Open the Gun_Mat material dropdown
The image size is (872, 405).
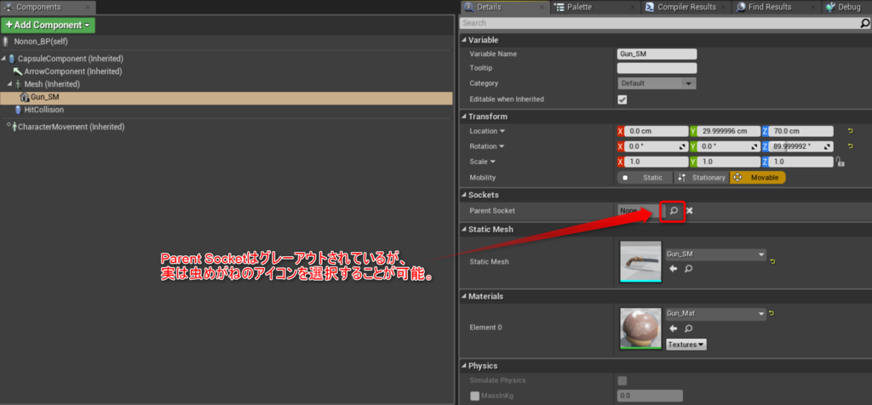715,314
